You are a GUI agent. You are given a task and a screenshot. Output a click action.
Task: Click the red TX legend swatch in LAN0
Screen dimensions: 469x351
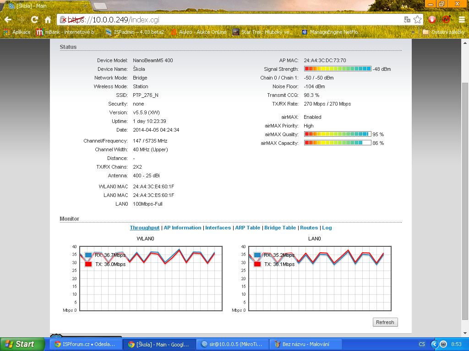click(x=257, y=264)
